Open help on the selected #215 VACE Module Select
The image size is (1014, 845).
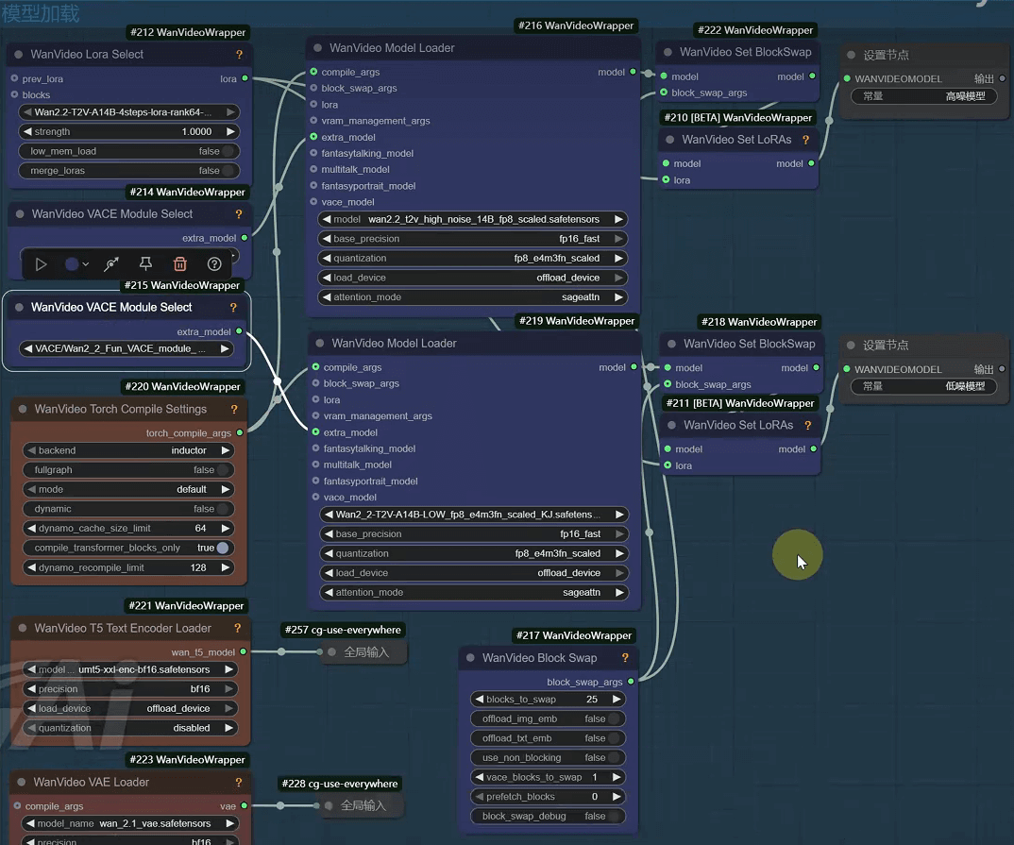coord(233,307)
